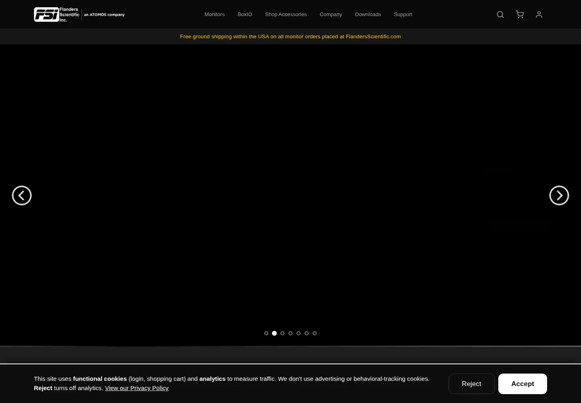
Task: Open the search icon in header
Action: pos(500,15)
